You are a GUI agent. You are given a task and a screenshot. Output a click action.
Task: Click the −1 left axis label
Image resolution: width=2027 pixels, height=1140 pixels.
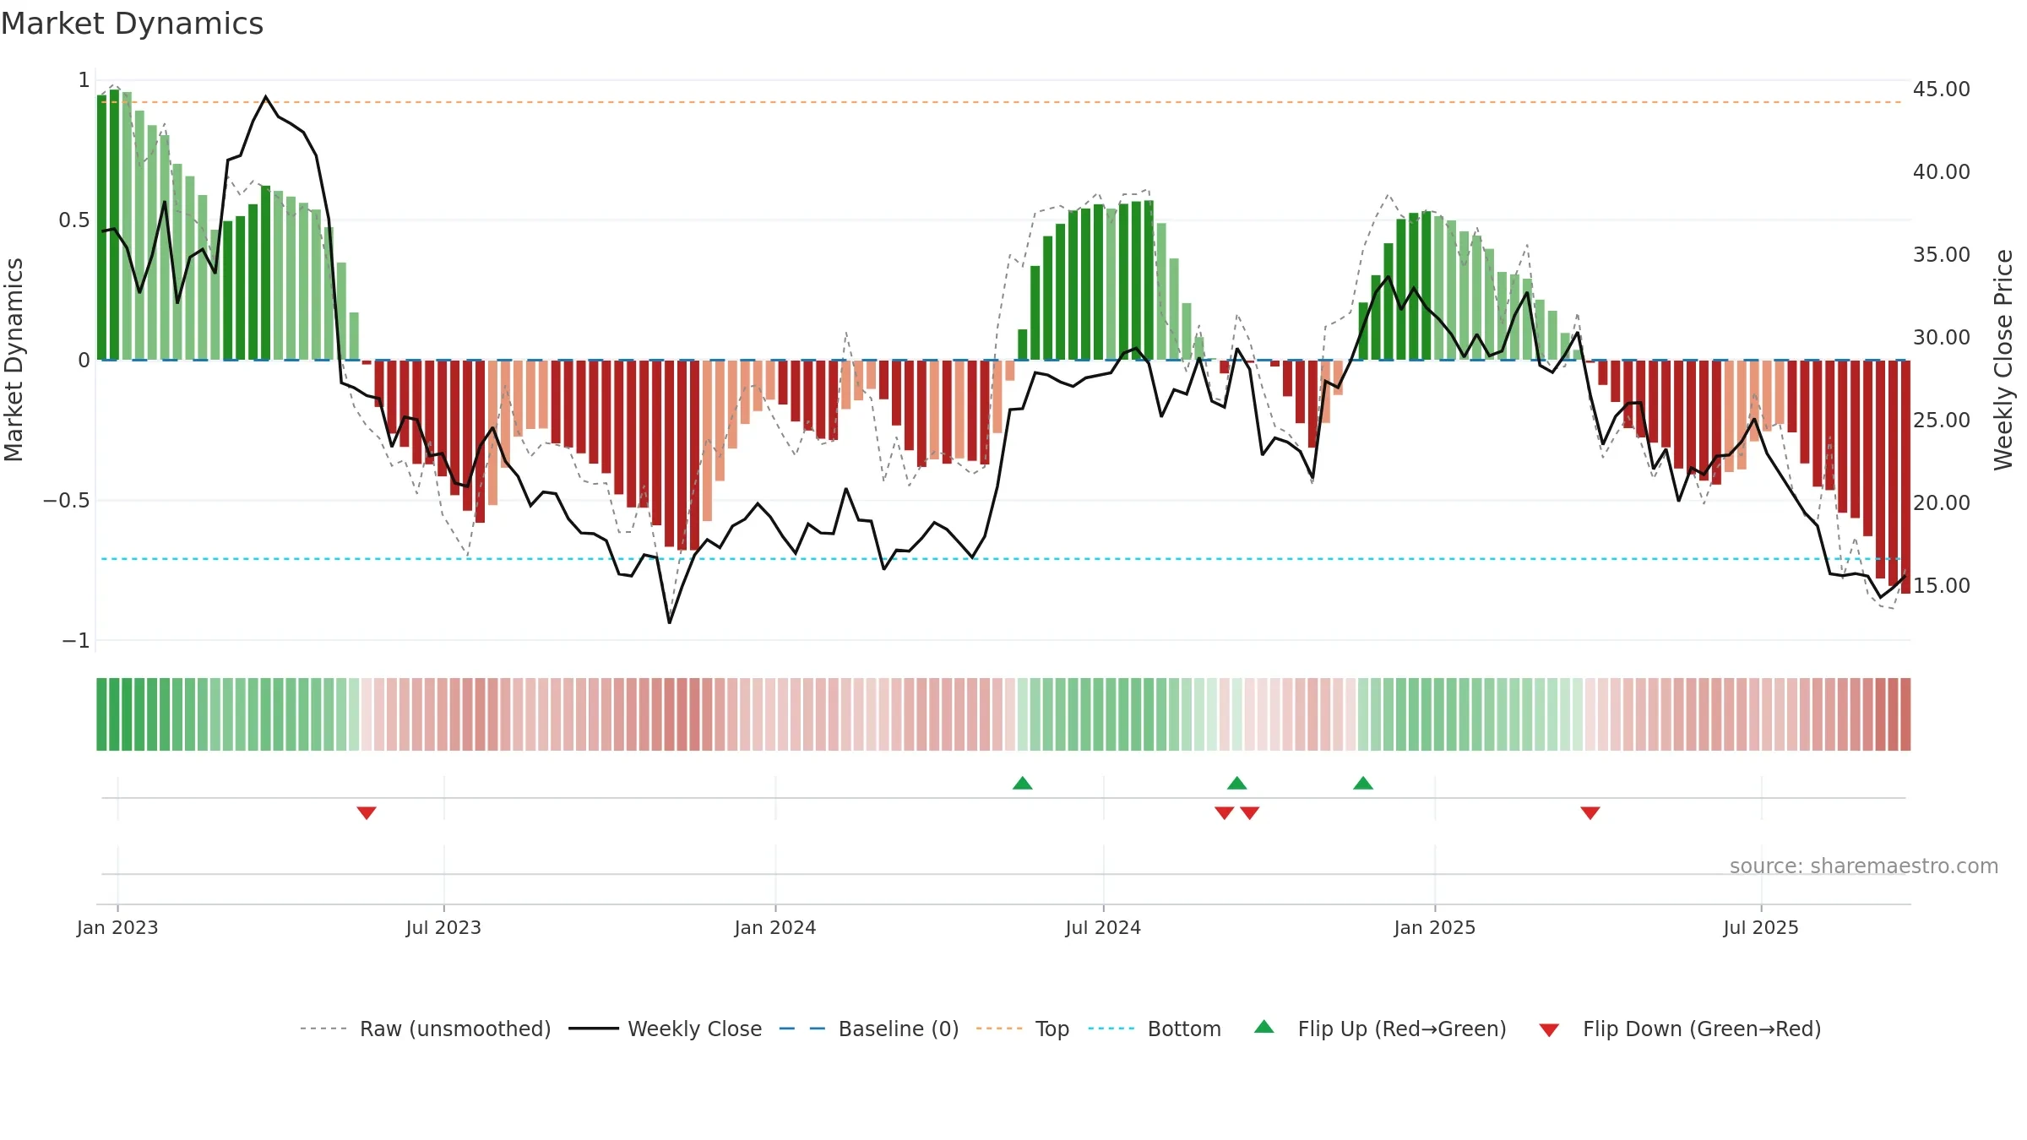pyautogui.click(x=76, y=641)
